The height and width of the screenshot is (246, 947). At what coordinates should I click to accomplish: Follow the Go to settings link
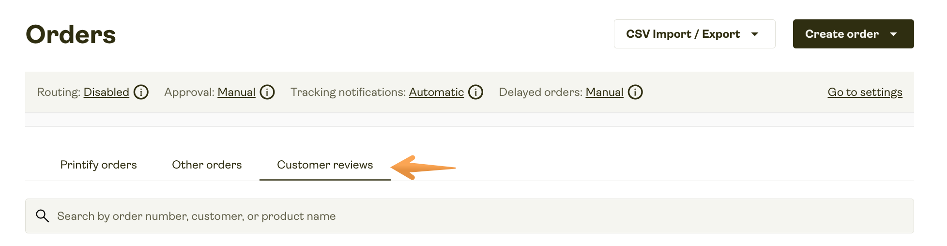(865, 92)
